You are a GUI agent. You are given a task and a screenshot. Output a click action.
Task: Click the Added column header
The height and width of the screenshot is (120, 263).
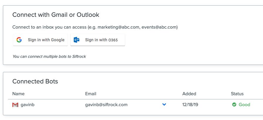[x=189, y=94]
